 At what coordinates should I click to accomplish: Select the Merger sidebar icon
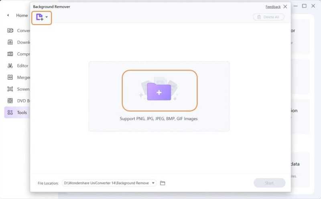pos(10,77)
